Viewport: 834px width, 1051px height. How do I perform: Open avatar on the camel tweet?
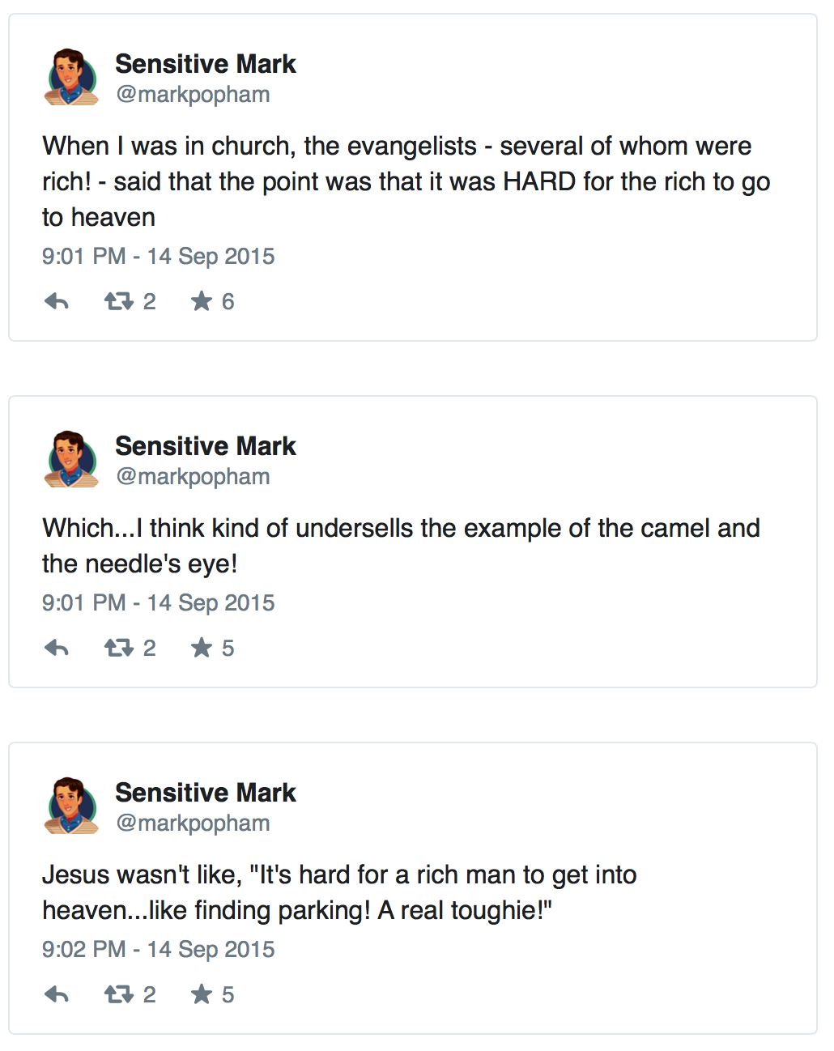(x=71, y=460)
